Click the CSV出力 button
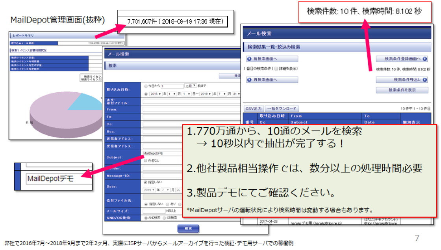Screen dimensions: 441x250 pyautogui.click(x=254, y=109)
